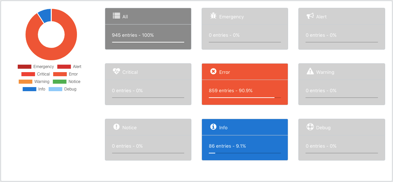
Task: Click the exclamation circle Notice icon
Action: point(116,127)
